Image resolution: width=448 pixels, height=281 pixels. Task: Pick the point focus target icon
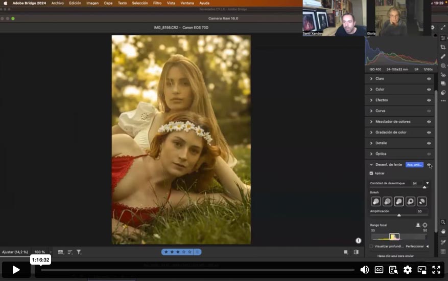(x=425, y=225)
